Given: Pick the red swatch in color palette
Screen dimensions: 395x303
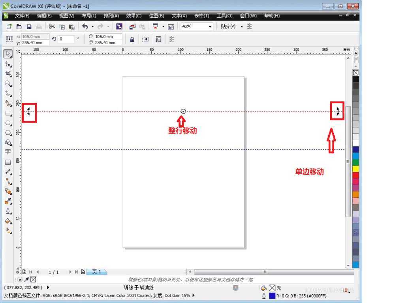Looking at the screenshot, I should pyautogui.click(x=355, y=175).
